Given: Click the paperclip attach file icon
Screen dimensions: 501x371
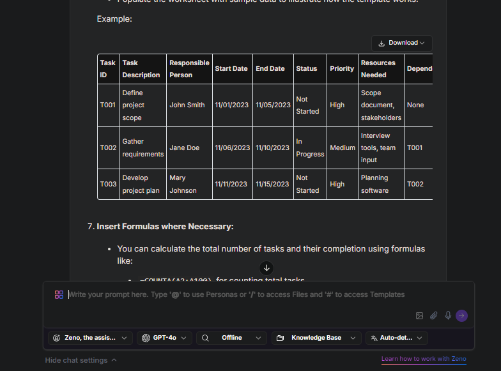Looking at the screenshot, I should 433,315.
